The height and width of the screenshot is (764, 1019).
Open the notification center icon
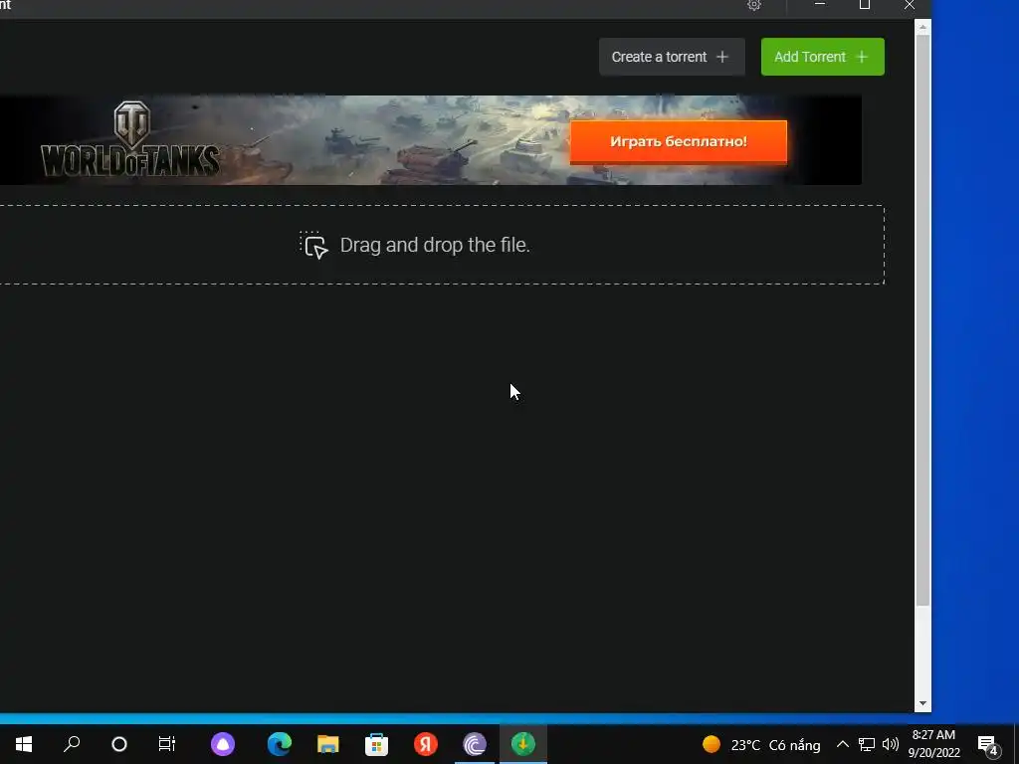988,744
